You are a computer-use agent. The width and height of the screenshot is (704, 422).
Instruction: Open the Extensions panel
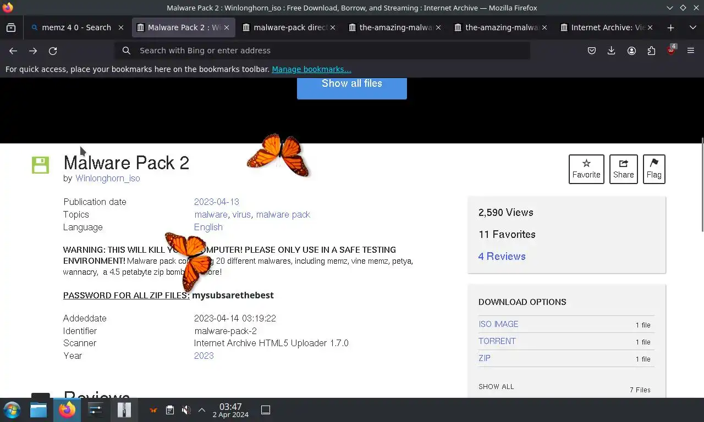tap(651, 51)
